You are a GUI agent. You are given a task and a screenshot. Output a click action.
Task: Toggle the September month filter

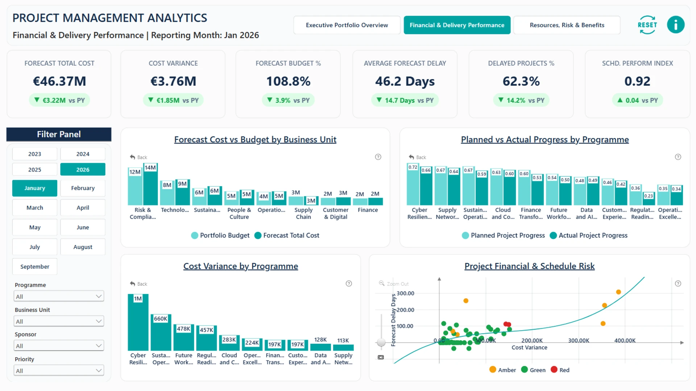[35, 267]
